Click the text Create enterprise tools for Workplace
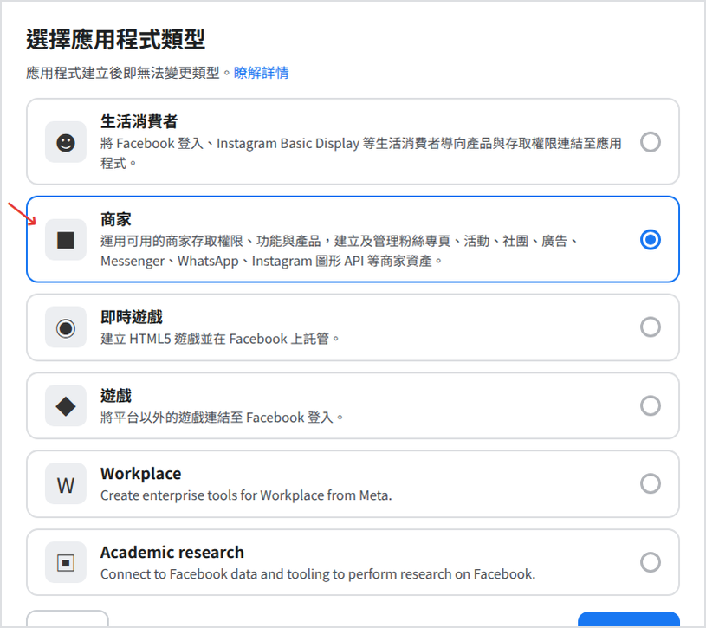Viewport: 706px width, 628px height. [x=246, y=495]
